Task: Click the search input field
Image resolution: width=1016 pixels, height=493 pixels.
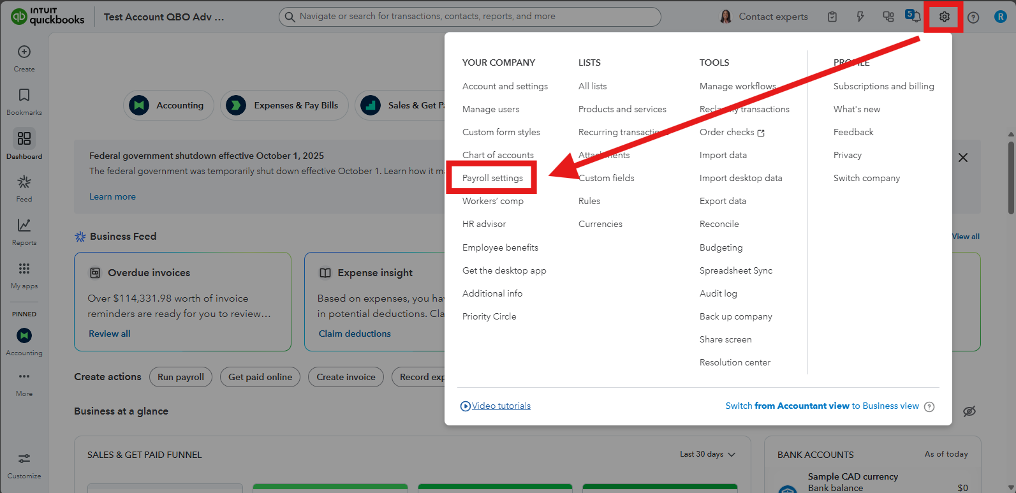Action: [472, 17]
